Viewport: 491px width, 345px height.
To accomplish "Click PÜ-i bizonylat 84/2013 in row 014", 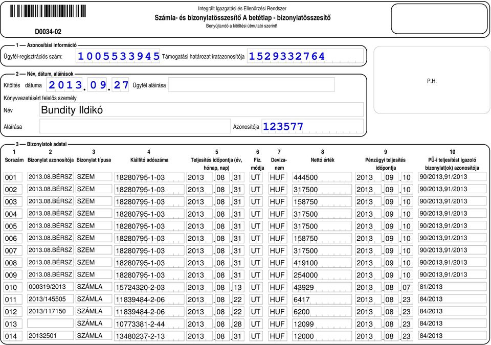I will pos(453,336).
